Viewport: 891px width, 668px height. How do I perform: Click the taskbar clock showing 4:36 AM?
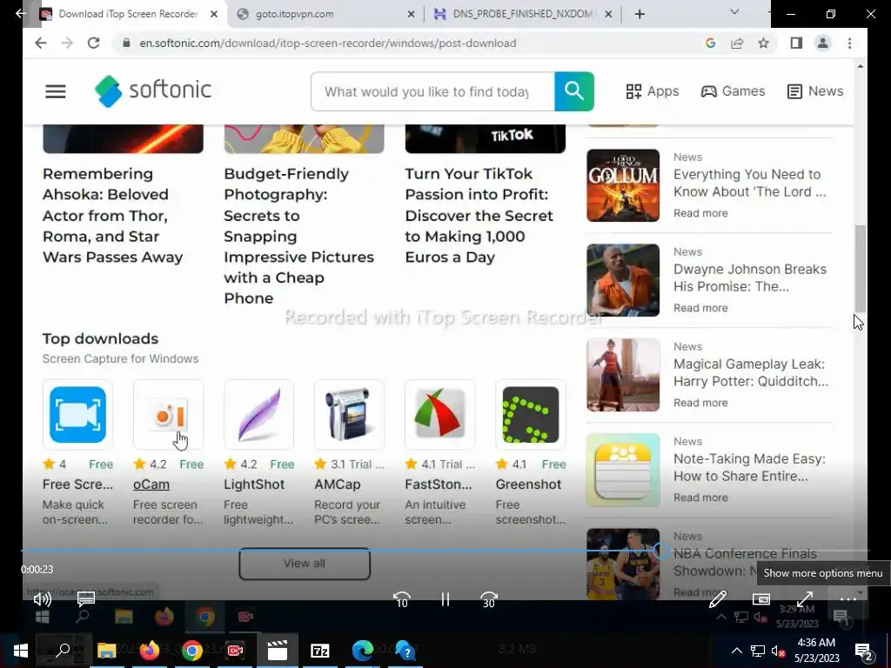(x=816, y=651)
